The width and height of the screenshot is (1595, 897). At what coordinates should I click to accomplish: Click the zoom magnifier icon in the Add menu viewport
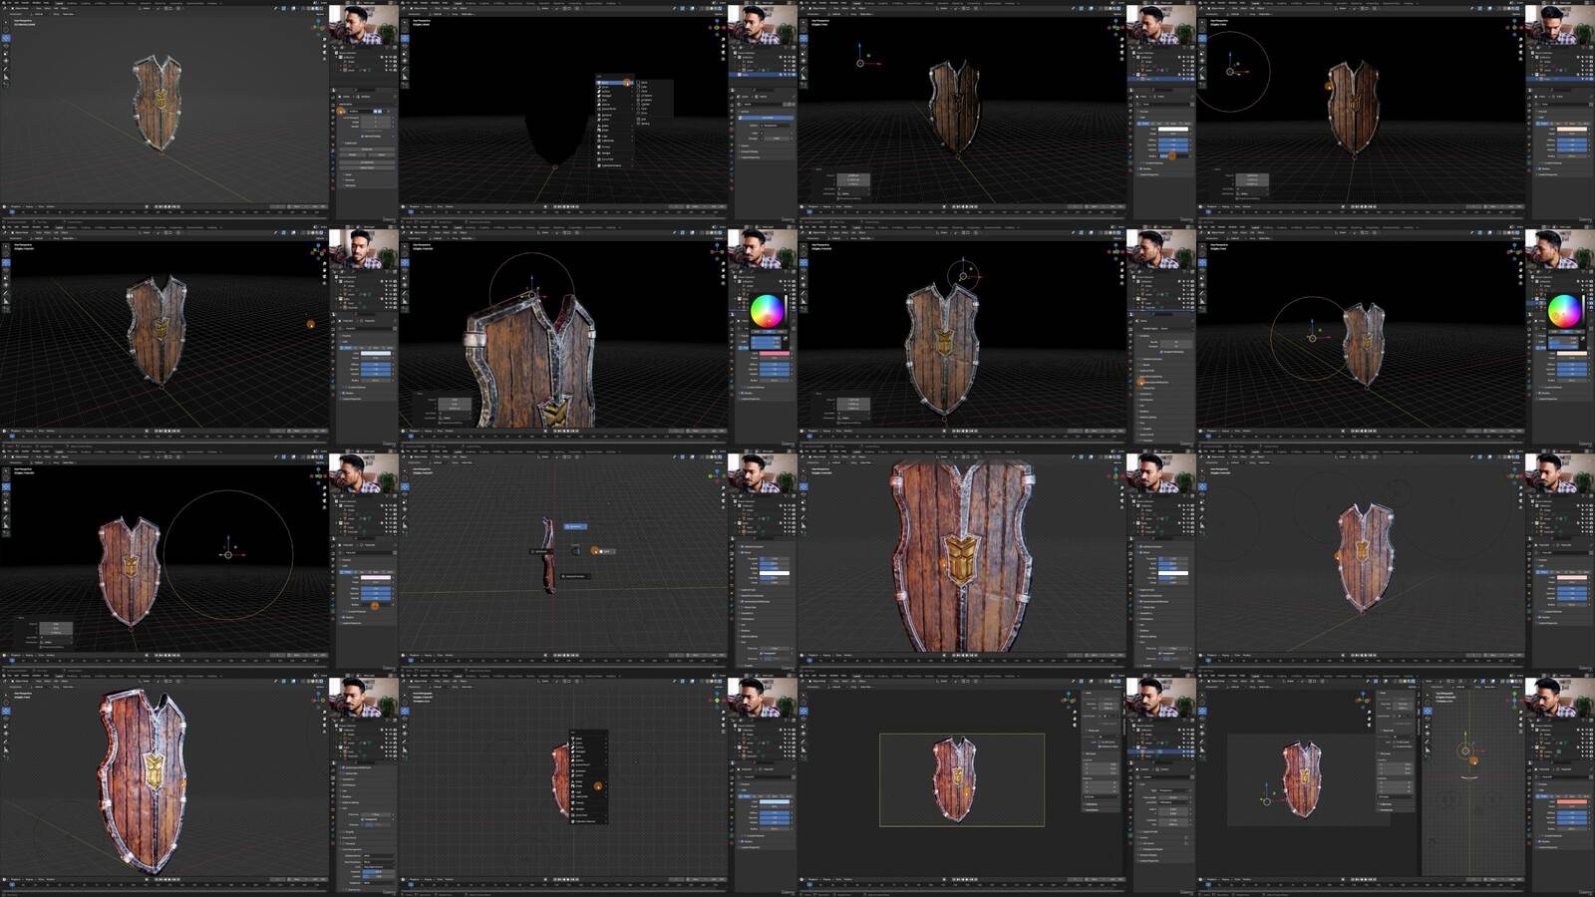(x=721, y=40)
